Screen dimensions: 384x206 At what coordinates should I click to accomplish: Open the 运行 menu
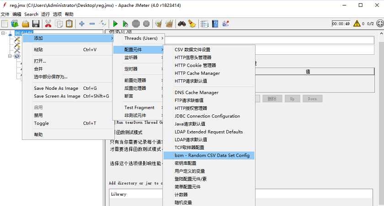(x=45, y=15)
